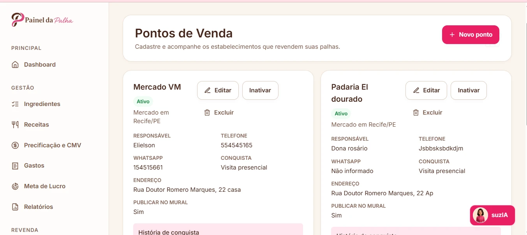Click the REVENDA section label
This screenshot has height=235, width=527.
click(x=25, y=230)
